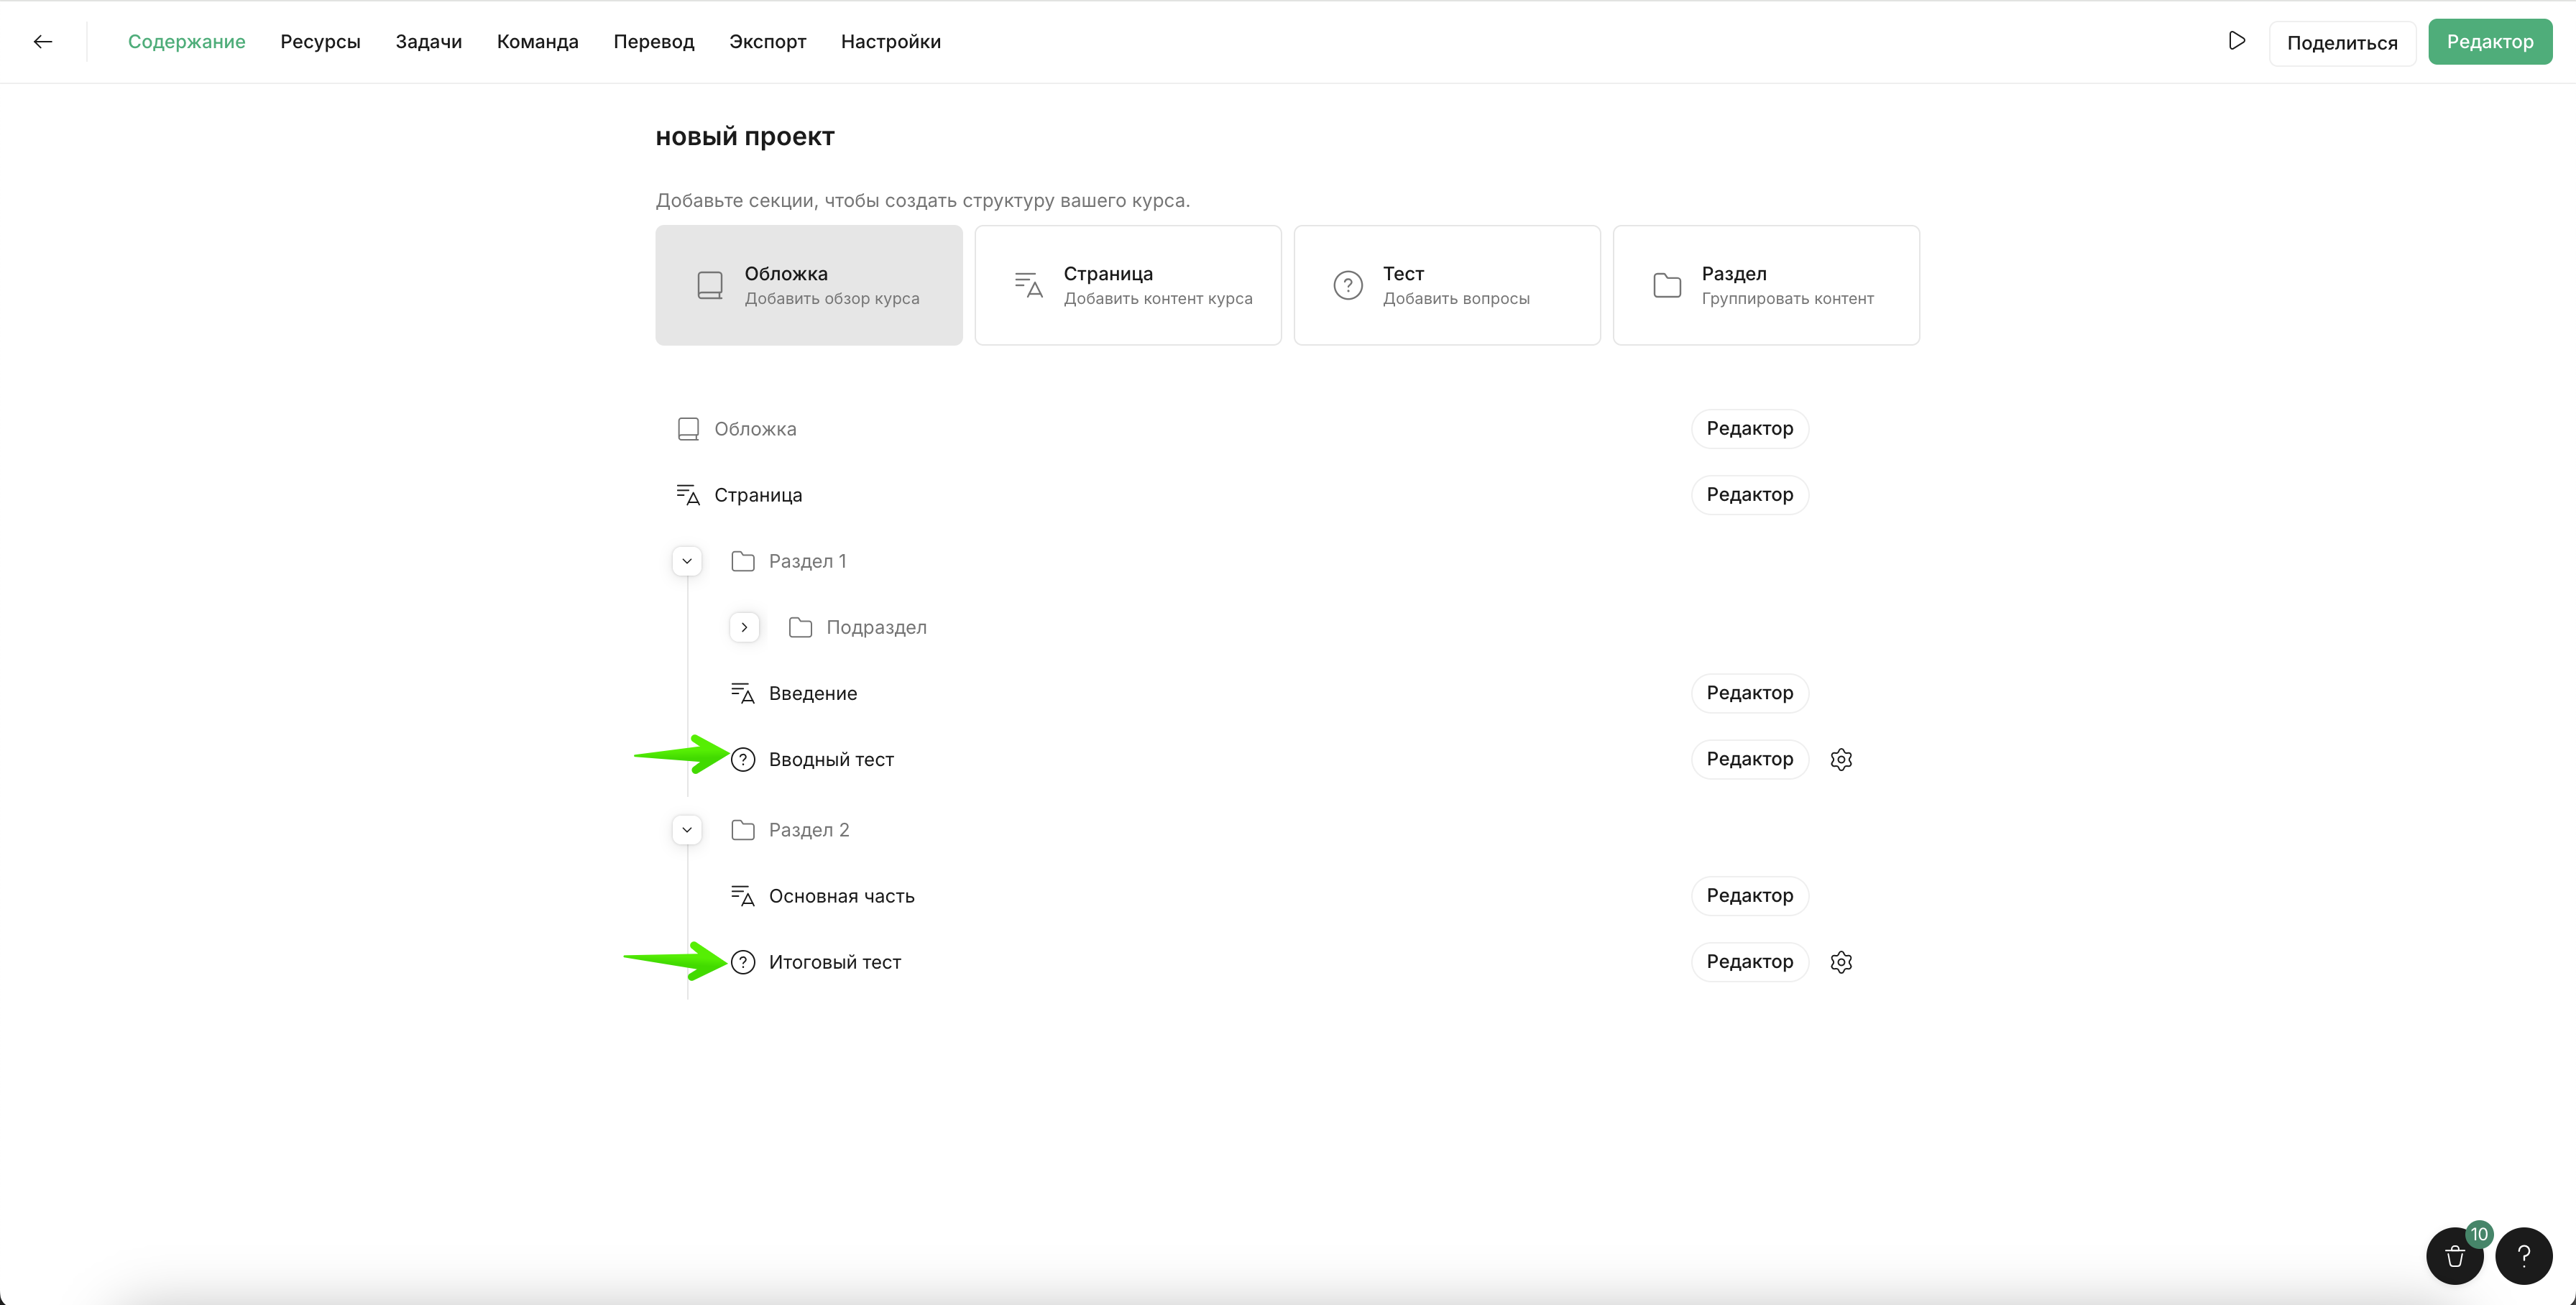The height and width of the screenshot is (1305, 2576).
Task: Open settings gear for Вводный тест
Action: [x=1841, y=760]
